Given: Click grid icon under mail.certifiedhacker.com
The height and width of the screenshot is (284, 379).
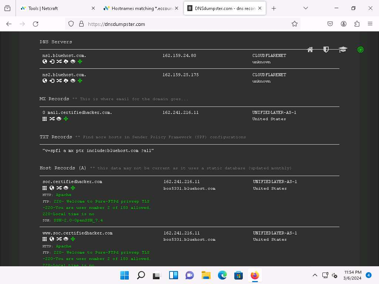Looking at the screenshot, I should tap(45, 119).
